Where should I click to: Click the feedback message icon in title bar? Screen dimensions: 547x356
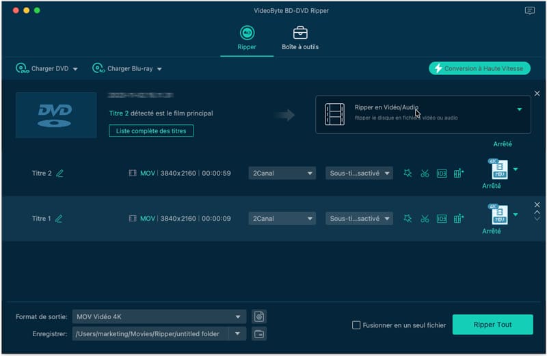point(529,11)
